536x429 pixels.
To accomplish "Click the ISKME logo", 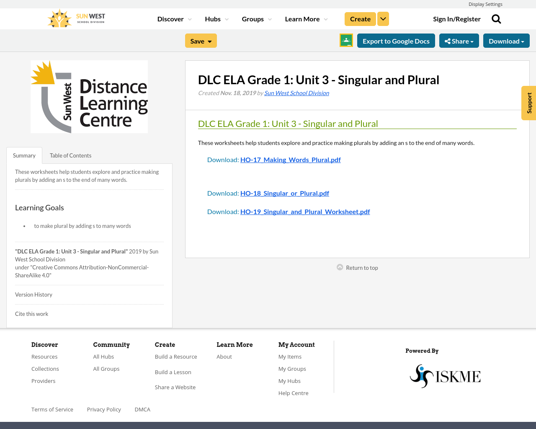I will click(x=445, y=375).
